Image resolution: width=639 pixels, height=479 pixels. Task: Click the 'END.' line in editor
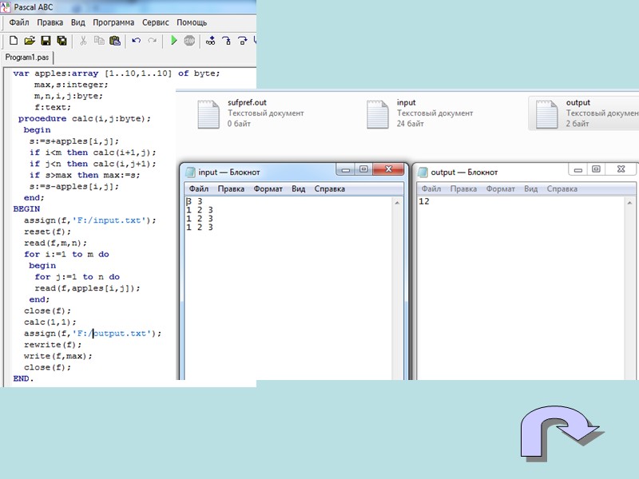click(x=23, y=378)
